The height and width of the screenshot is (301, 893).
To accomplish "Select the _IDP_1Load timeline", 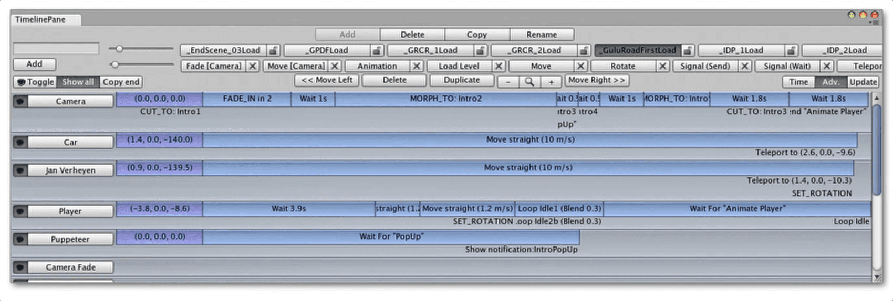I will pyautogui.click(x=741, y=50).
